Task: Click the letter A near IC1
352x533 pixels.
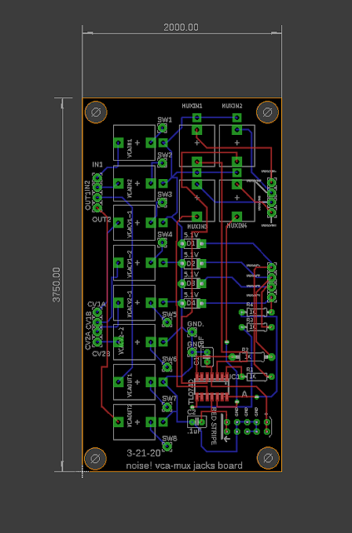Action: coord(245,394)
